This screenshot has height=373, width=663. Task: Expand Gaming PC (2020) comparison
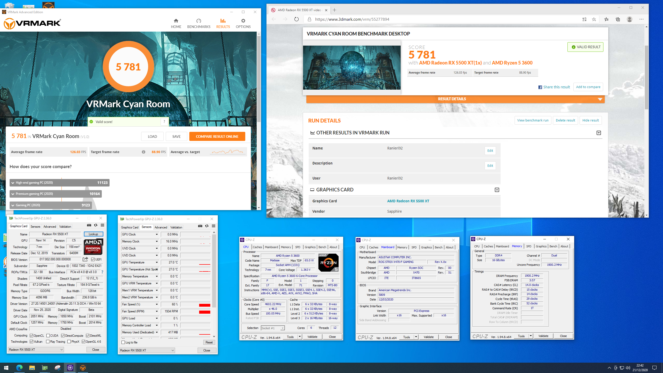point(51,205)
